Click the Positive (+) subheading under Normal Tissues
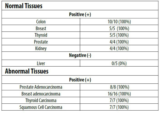 pos(80,14)
